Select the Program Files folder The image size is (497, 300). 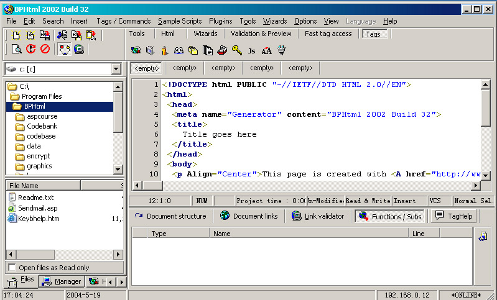click(x=42, y=96)
